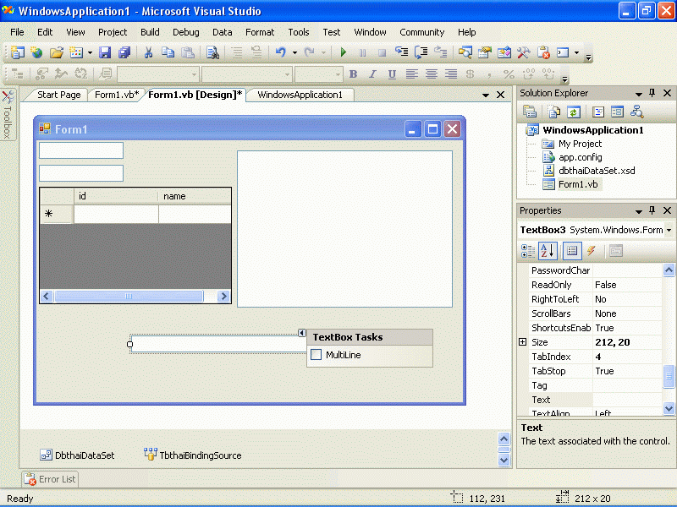677x507 pixels.
Task: Click the Underline formatting icon
Action: pos(392,74)
